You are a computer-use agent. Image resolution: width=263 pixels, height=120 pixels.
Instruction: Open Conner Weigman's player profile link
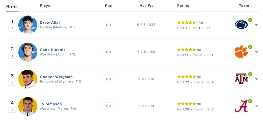(56, 77)
